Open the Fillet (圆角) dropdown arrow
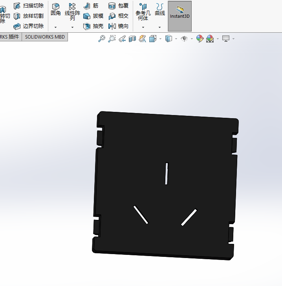The width and height of the screenshot is (282, 286). pos(56,27)
